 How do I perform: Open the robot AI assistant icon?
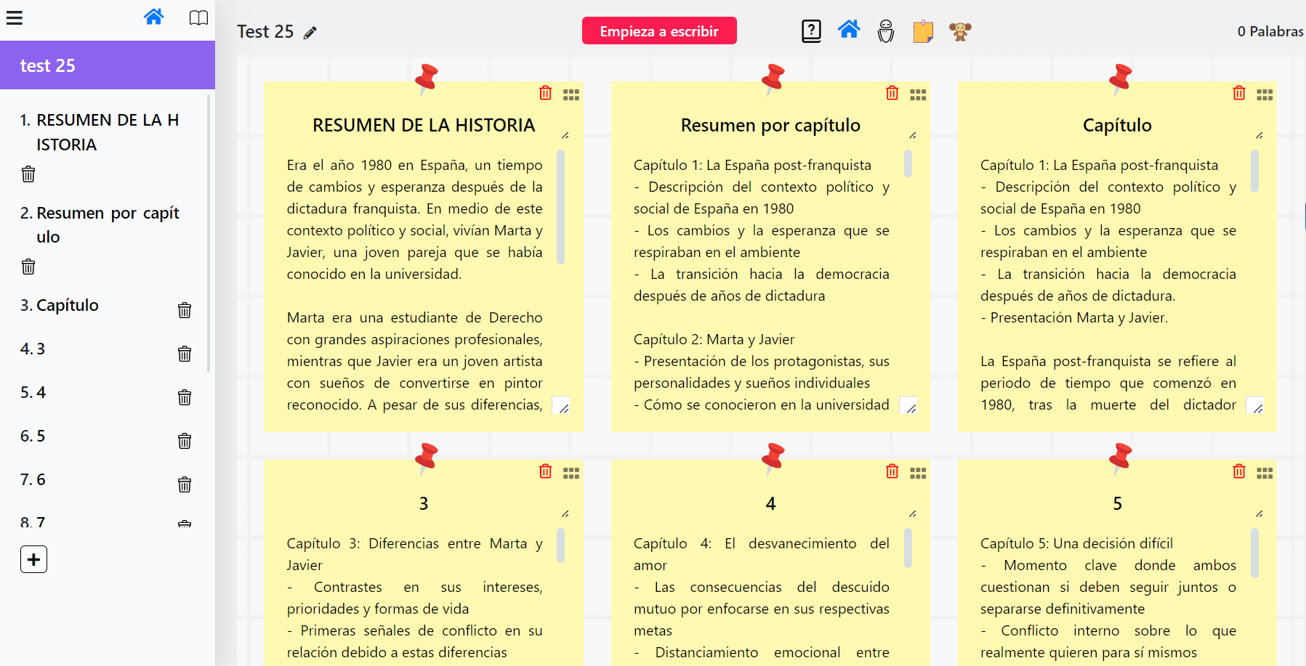pyautogui.click(x=886, y=31)
